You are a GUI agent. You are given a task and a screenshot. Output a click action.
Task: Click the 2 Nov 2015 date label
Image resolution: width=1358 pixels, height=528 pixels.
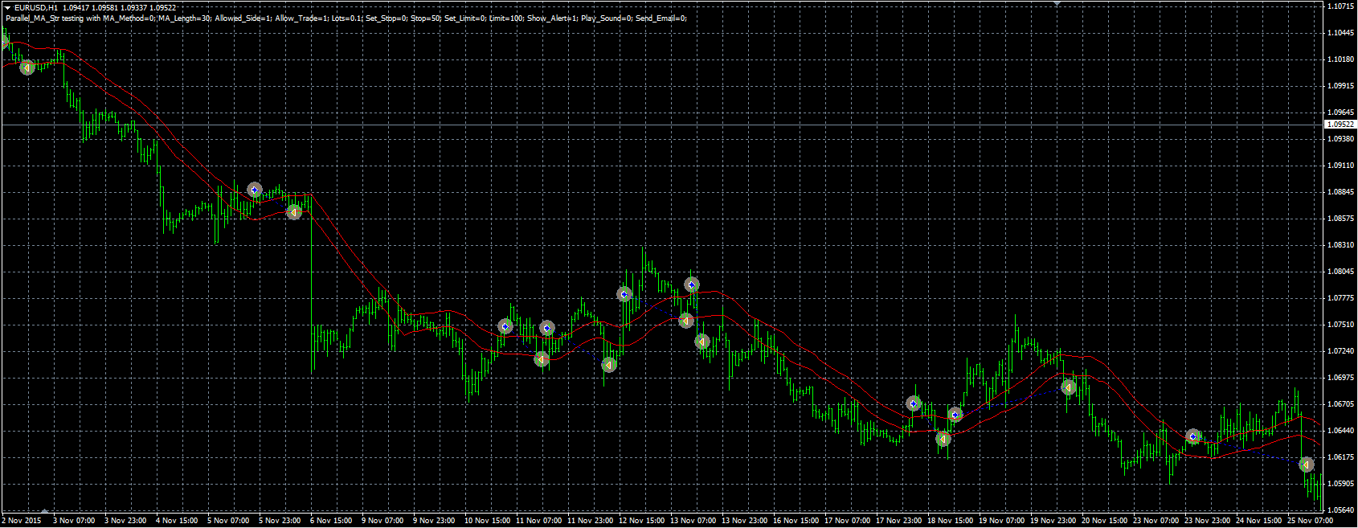[x=22, y=521]
